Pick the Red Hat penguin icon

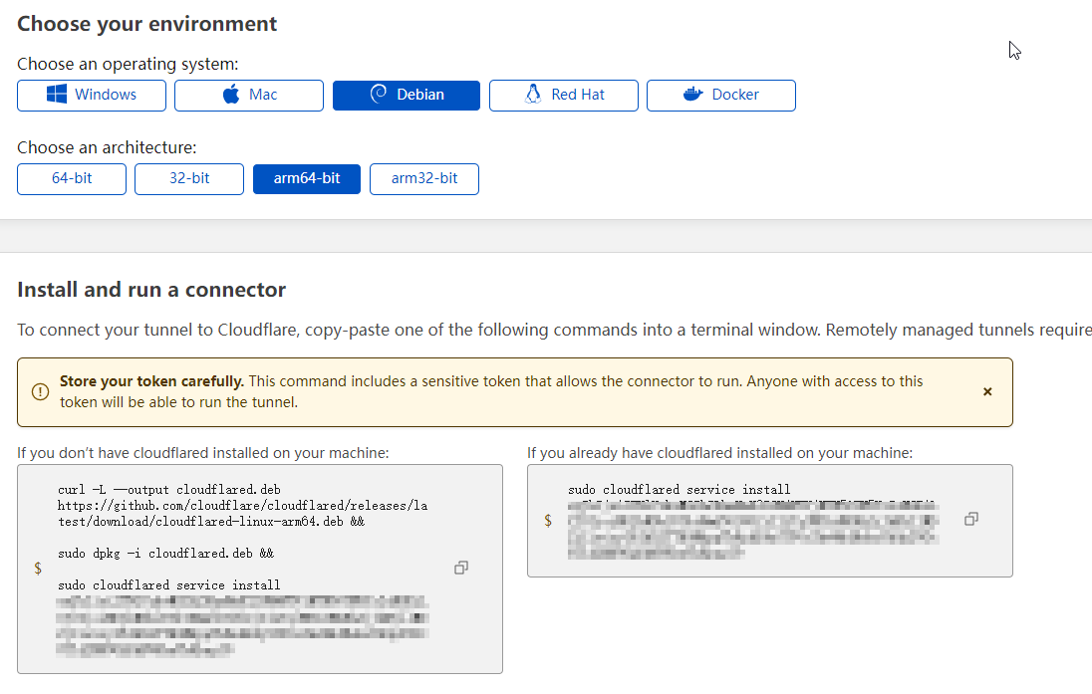click(x=533, y=95)
